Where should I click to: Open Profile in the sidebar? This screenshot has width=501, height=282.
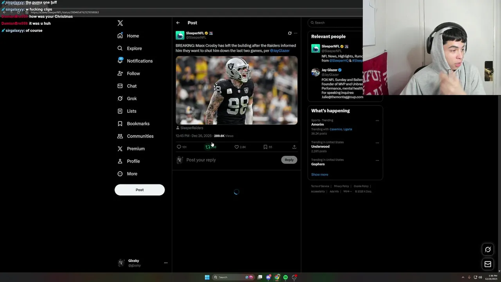point(128,161)
